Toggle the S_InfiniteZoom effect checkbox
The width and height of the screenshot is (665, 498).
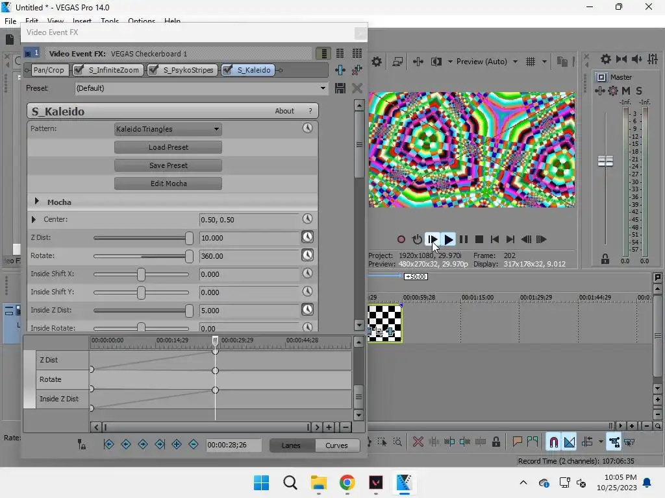(79, 70)
